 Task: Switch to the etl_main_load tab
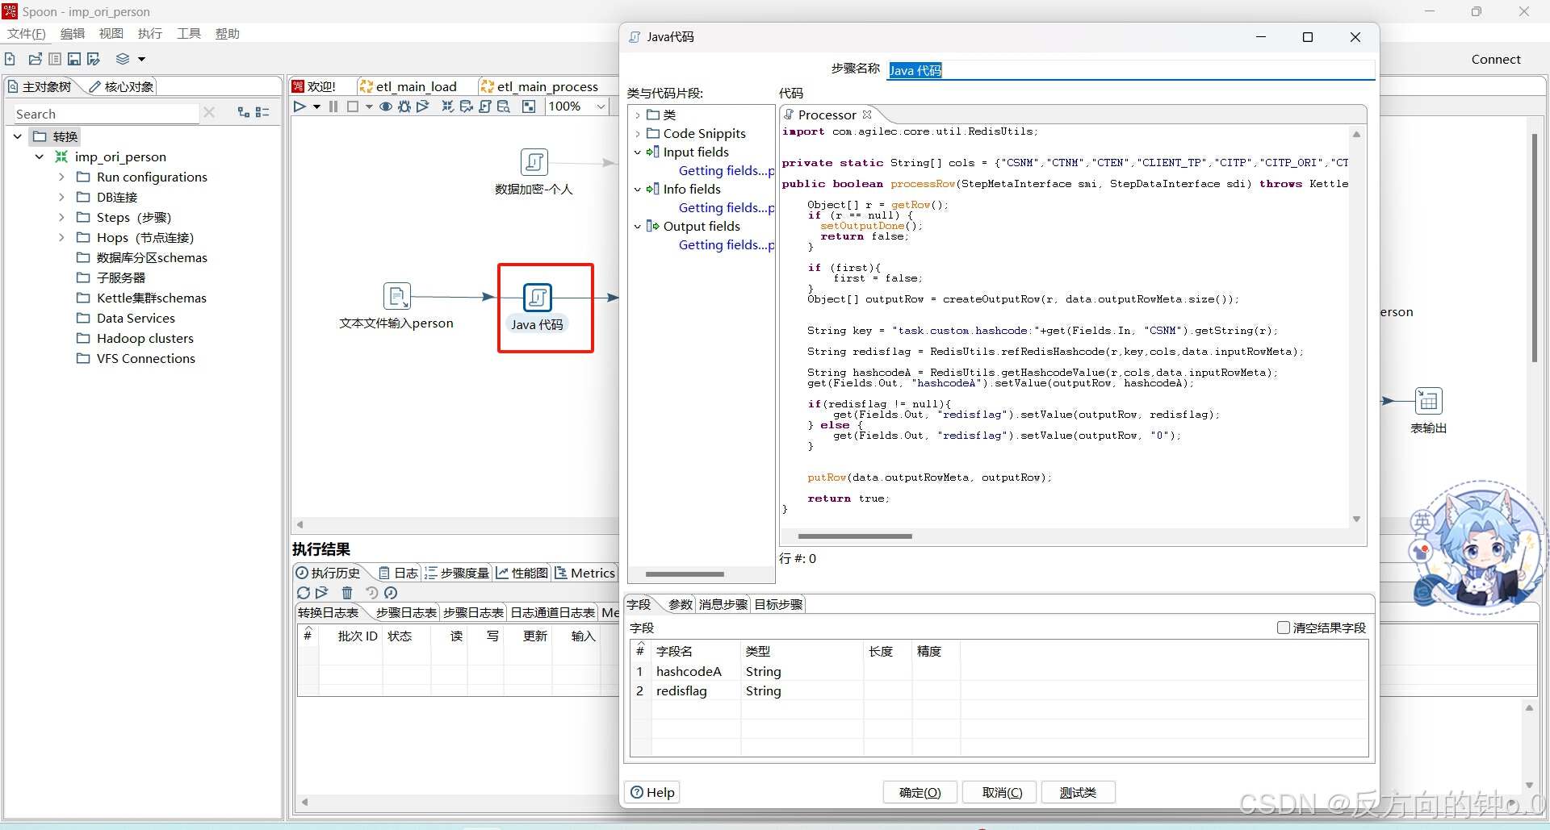coord(408,86)
